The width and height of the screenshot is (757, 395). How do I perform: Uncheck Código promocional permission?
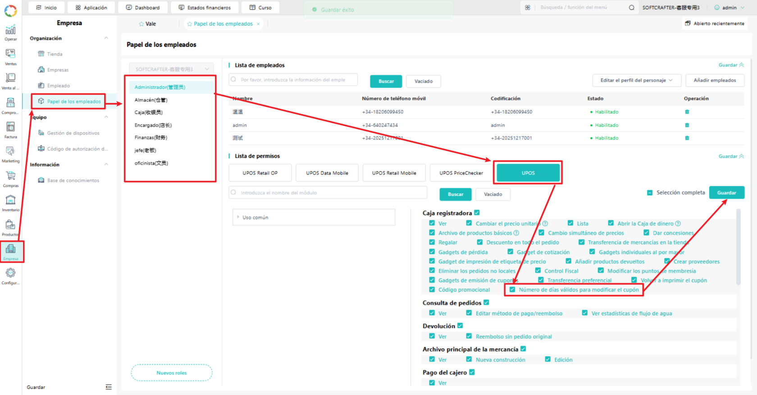pyautogui.click(x=432, y=289)
